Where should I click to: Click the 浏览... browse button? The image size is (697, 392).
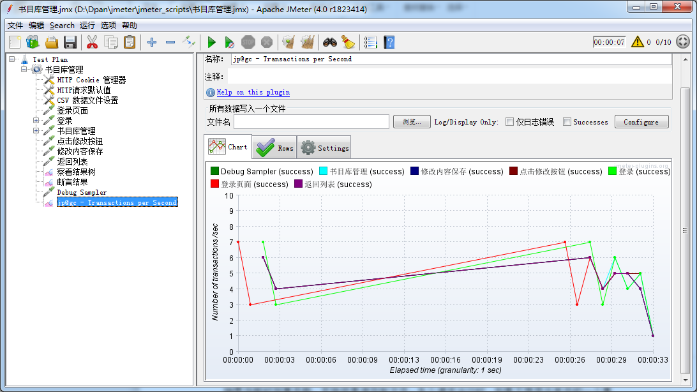pyautogui.click(x=412, y=122)
